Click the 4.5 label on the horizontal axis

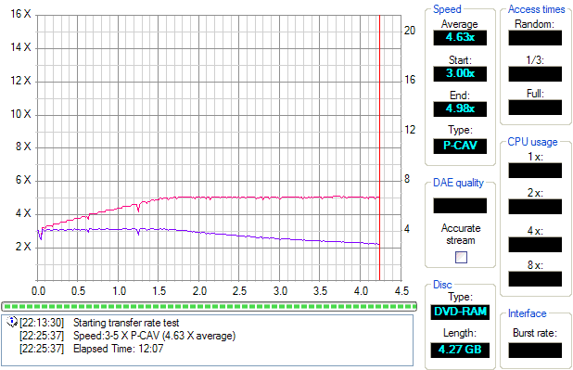[x=401, y=291]
